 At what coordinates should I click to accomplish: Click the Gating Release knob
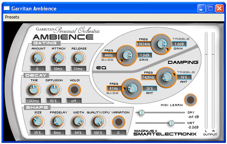pos(78,58)
